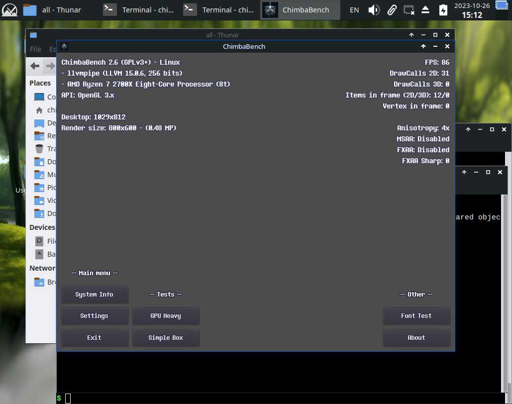Select the Videos folder icon in Thunar
The width and height of the screenshot is (512, 404).
click(39, 201)
